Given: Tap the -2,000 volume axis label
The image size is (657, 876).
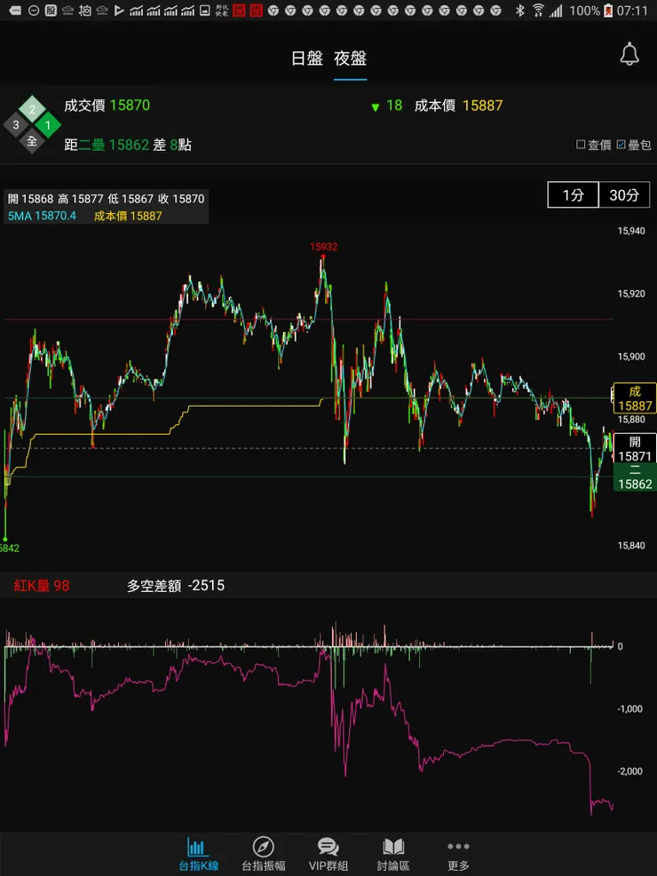Looking at the screenshot, I should [x=629, y=771].
